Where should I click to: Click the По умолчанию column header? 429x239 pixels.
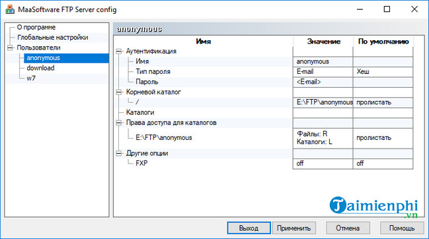383,41
